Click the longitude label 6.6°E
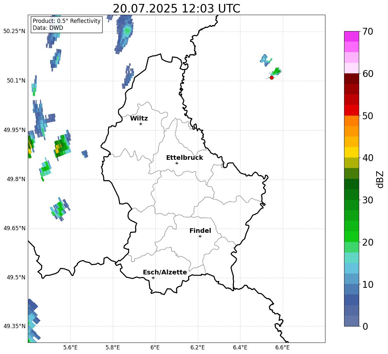The image size is (388, 354). (x=282, y=347)
